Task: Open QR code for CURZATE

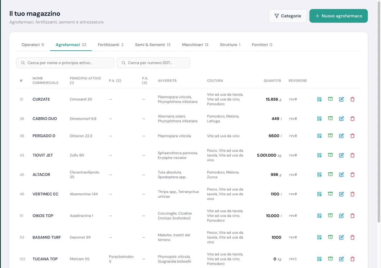Action: click(x=319, y=99)
